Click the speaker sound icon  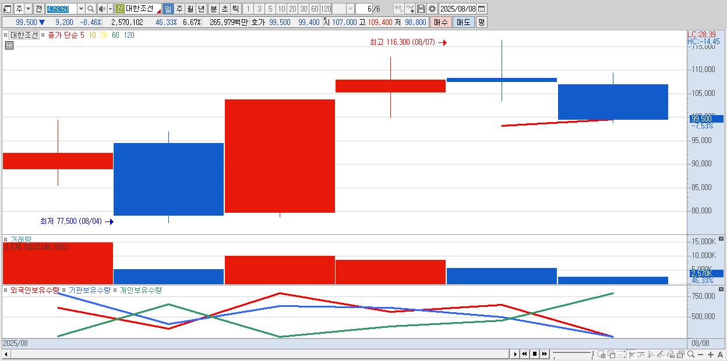(102, 9)
